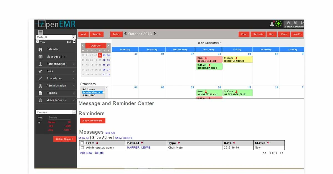The width and height of the screenshot is (333, 174).
Task: Switch calendar to Week view
Action: [x=284, y=34]
